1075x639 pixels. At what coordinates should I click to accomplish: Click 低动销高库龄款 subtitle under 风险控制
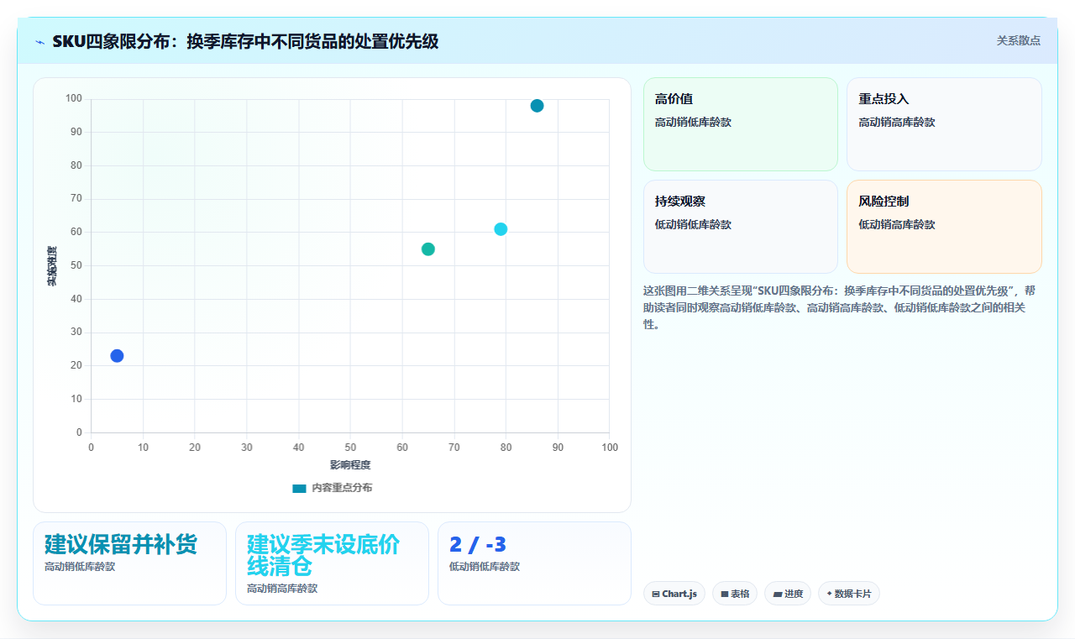(x=896, y=225)
